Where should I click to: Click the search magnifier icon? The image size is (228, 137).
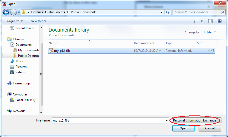[x=222, y=12]
